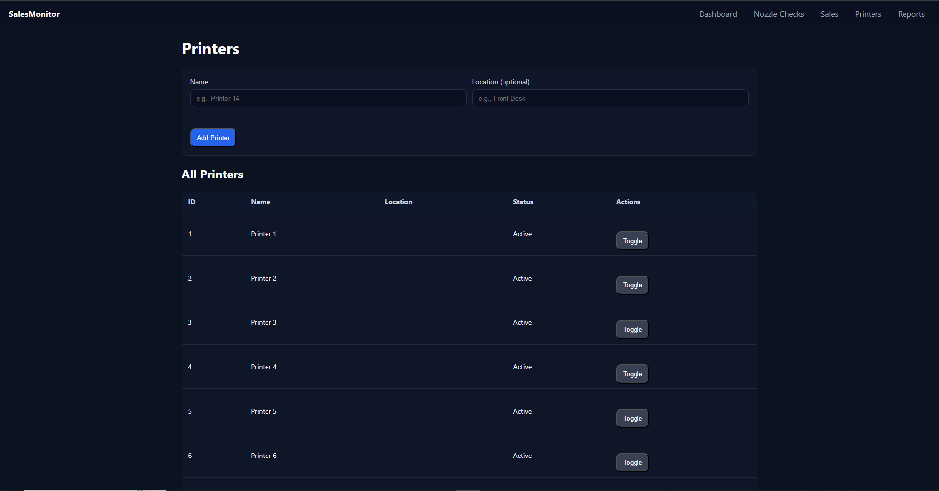Click the Name column header in table

click(260, 202)
